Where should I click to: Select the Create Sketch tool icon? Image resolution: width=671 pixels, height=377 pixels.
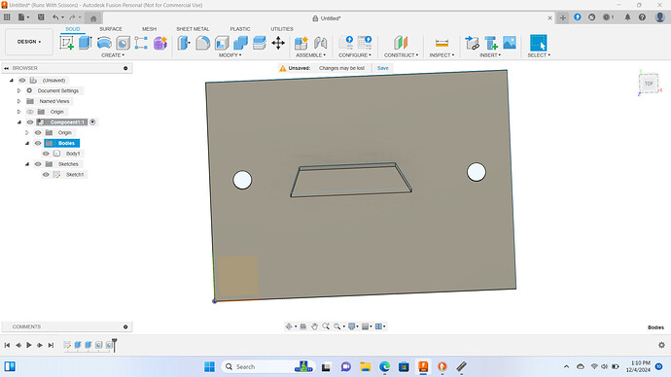[x=66, y=43]
